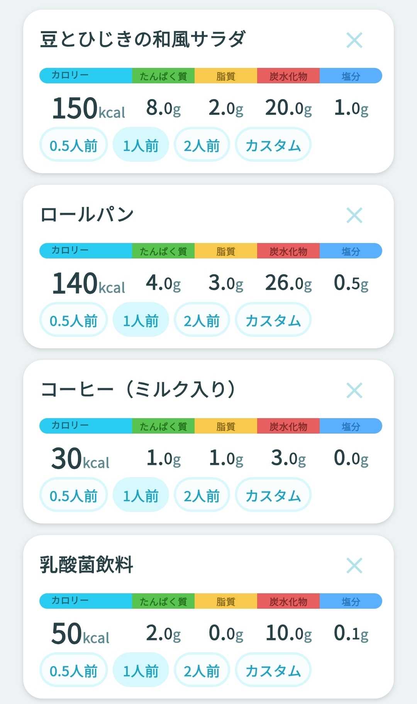This screenshot has width=417, height=704.
Task: Select 0.5人前 for 乳酸菌飲料
Action: [73, 670]
